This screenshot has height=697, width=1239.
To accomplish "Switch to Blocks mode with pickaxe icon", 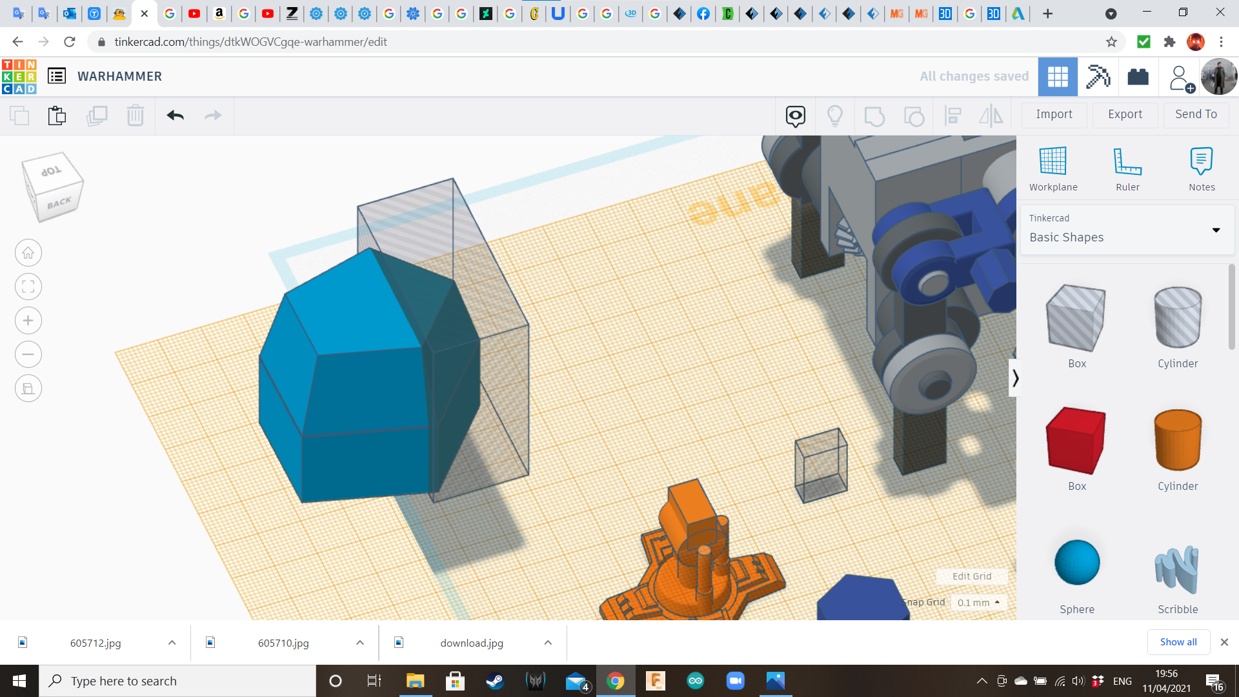I will pos(1098,77).
